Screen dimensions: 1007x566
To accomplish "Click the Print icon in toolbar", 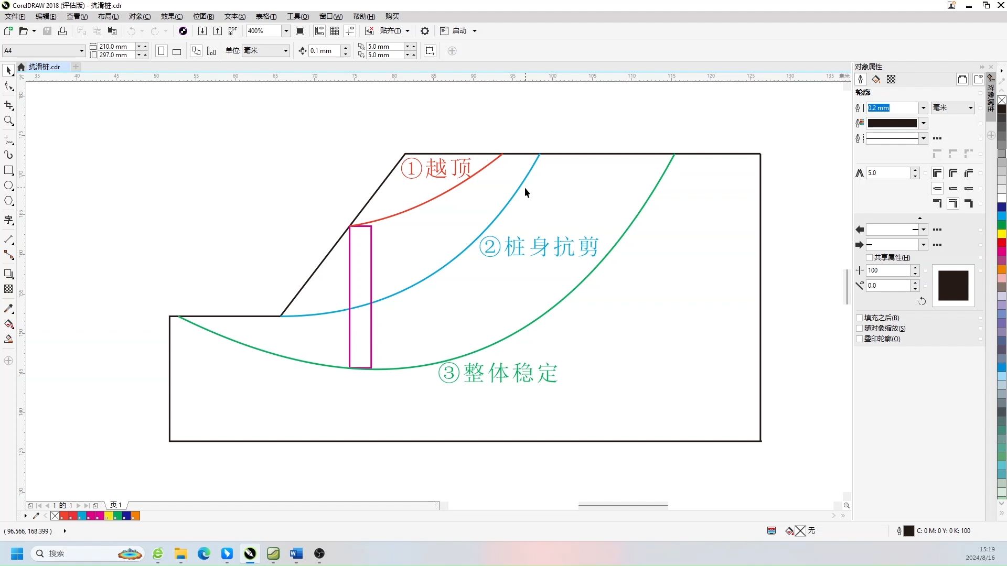I will click(x=62, y=31).
